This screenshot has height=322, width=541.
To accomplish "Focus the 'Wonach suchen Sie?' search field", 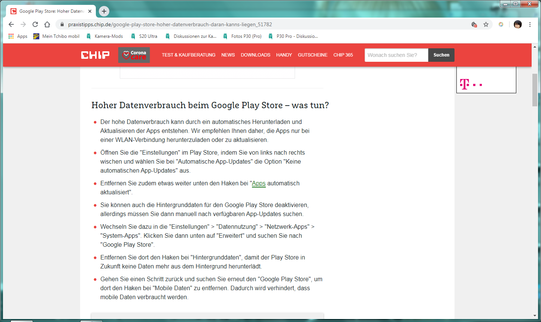I will click(x=396, y=55).
